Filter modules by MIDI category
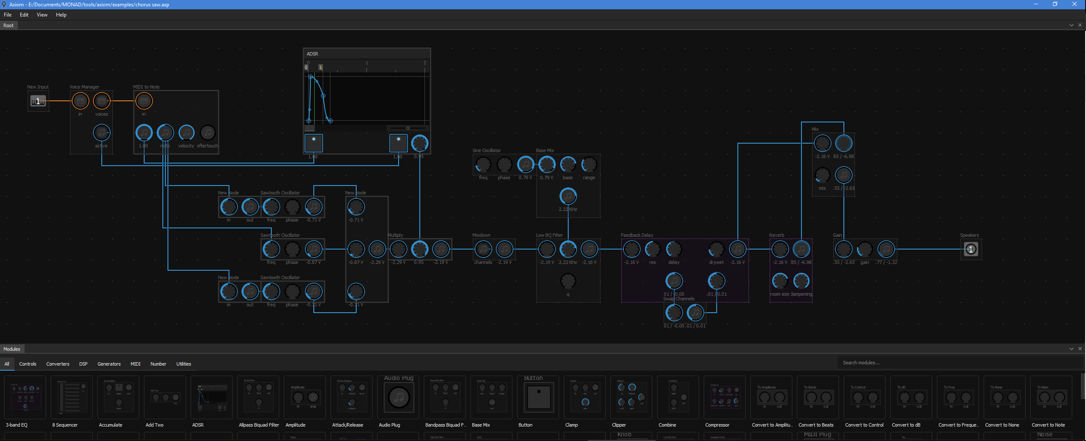This screenshot has width=1086, height=441. coord(135,364)
